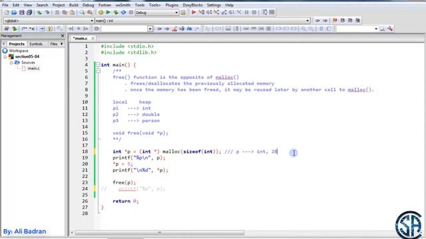
Task: Close the main.c editor tab
Action: 93,39
